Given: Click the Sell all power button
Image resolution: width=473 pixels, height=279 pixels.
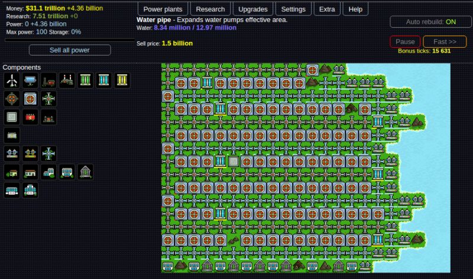Looking at the screenshot, I should coord(70,50).
